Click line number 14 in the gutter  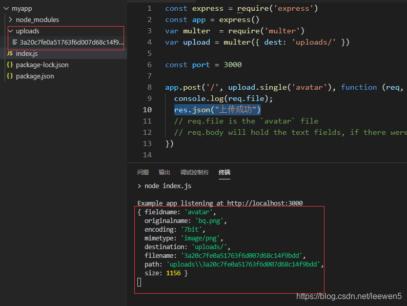tap(147, 155)
